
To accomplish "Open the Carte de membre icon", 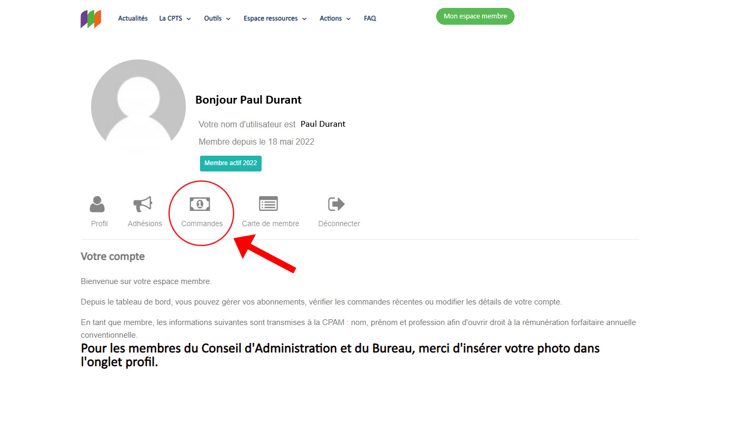I will [268, 204].
